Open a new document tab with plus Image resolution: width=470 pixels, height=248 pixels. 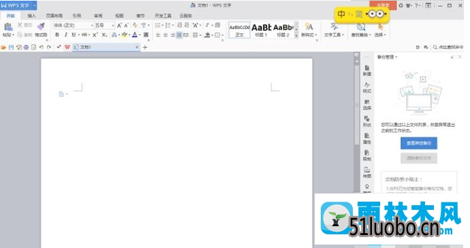tap(145, 48)
